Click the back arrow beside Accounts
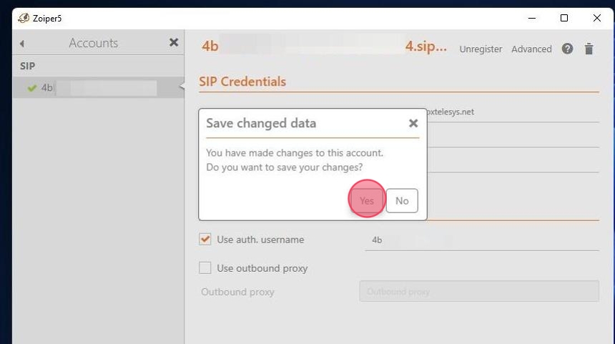This screenshot has width=615, height=344. (x=22, y=44)
